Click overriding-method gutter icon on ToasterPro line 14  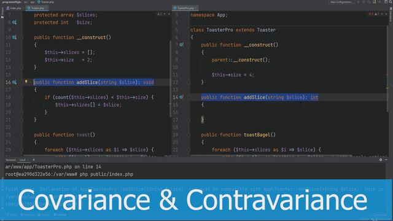[182, 97]
